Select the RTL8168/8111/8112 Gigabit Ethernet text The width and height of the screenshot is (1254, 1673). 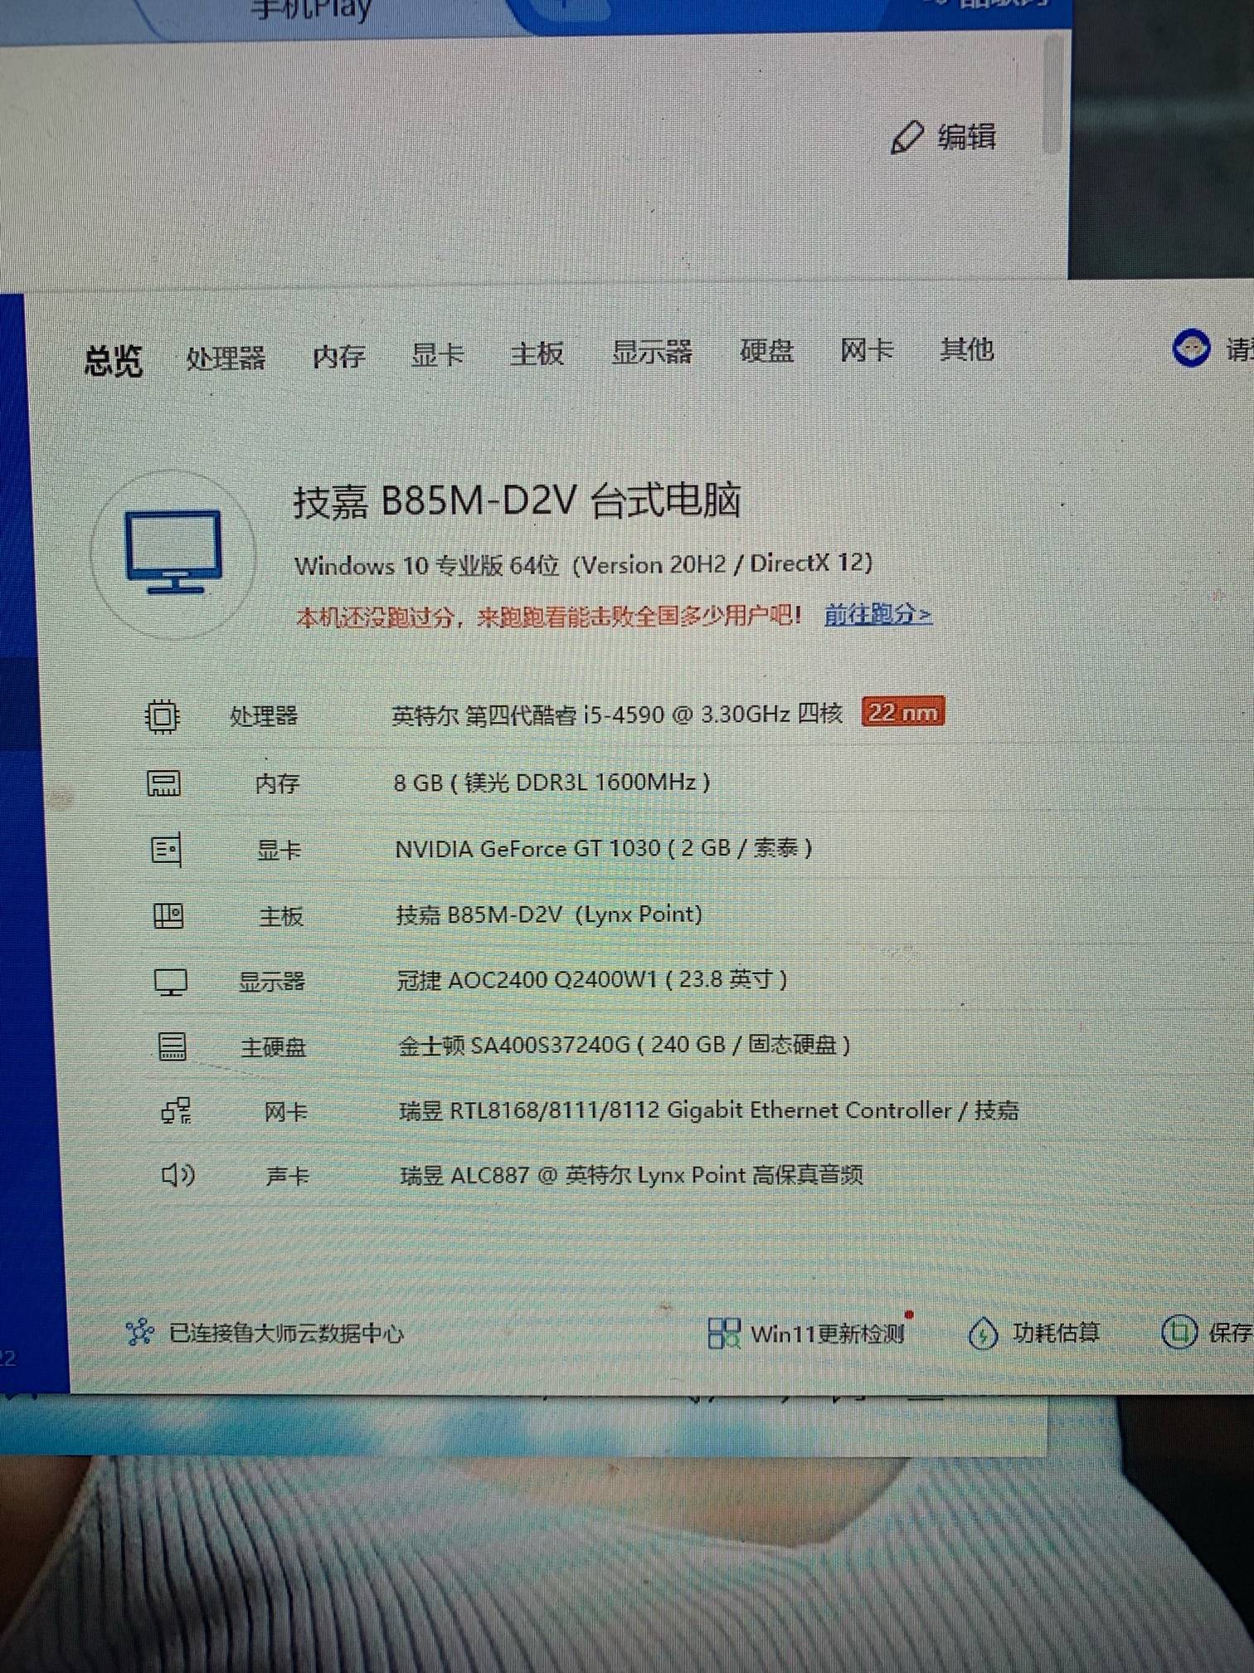point(708,1110)
